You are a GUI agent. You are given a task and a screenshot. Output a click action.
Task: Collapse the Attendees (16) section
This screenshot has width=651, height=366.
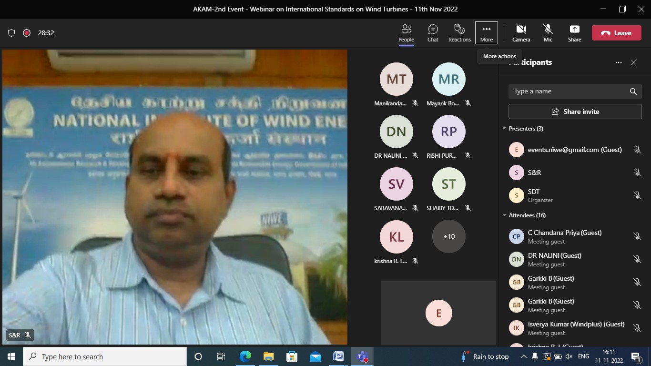pos(505,215)
